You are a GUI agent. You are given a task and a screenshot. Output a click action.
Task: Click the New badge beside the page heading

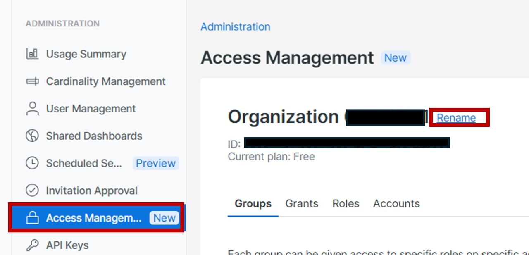[x=396, y=58]
